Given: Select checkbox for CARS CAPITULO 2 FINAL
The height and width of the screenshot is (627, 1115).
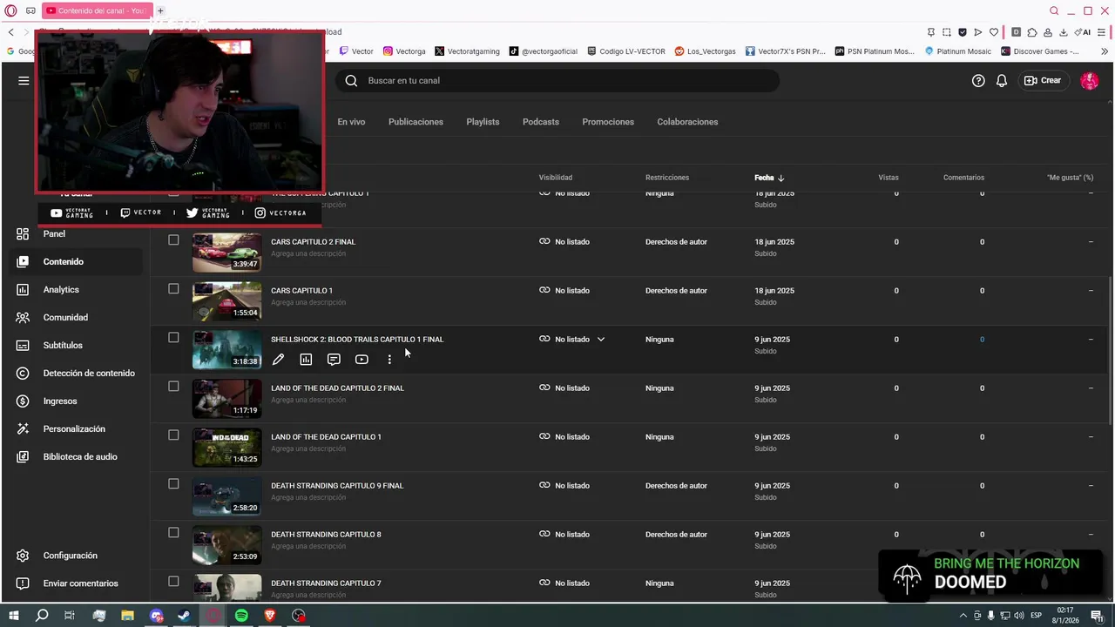Looking at the screenshot, I should tap(173, 240).
